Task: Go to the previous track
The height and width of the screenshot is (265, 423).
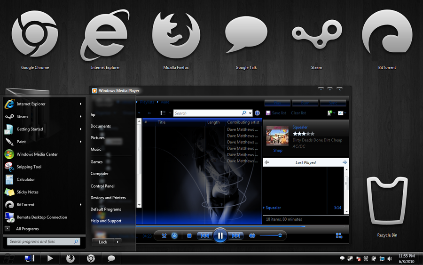Action: (204, 235)
